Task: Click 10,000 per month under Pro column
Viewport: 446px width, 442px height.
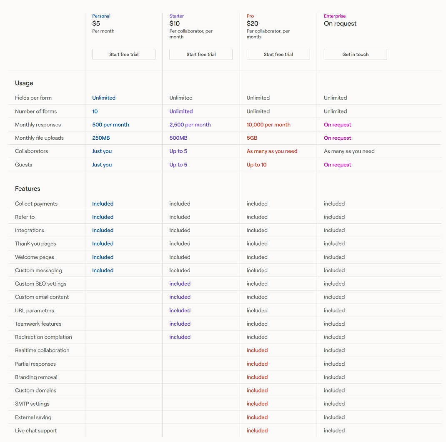Action: tap(268, 125)
